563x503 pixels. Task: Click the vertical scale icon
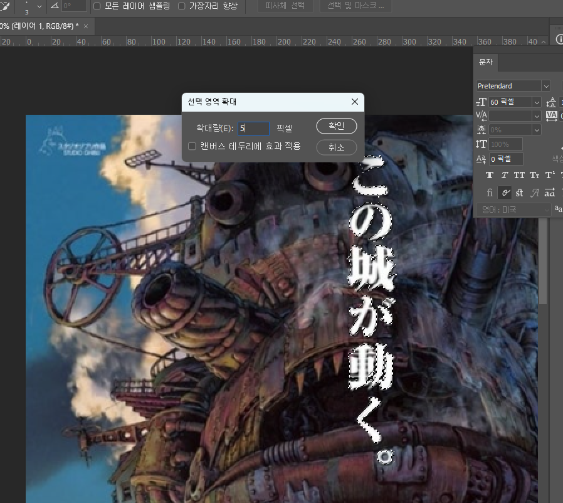[x=481, y=144]
